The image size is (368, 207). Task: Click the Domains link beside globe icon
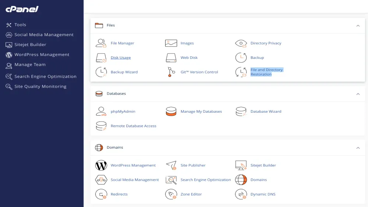pos(258,180)
